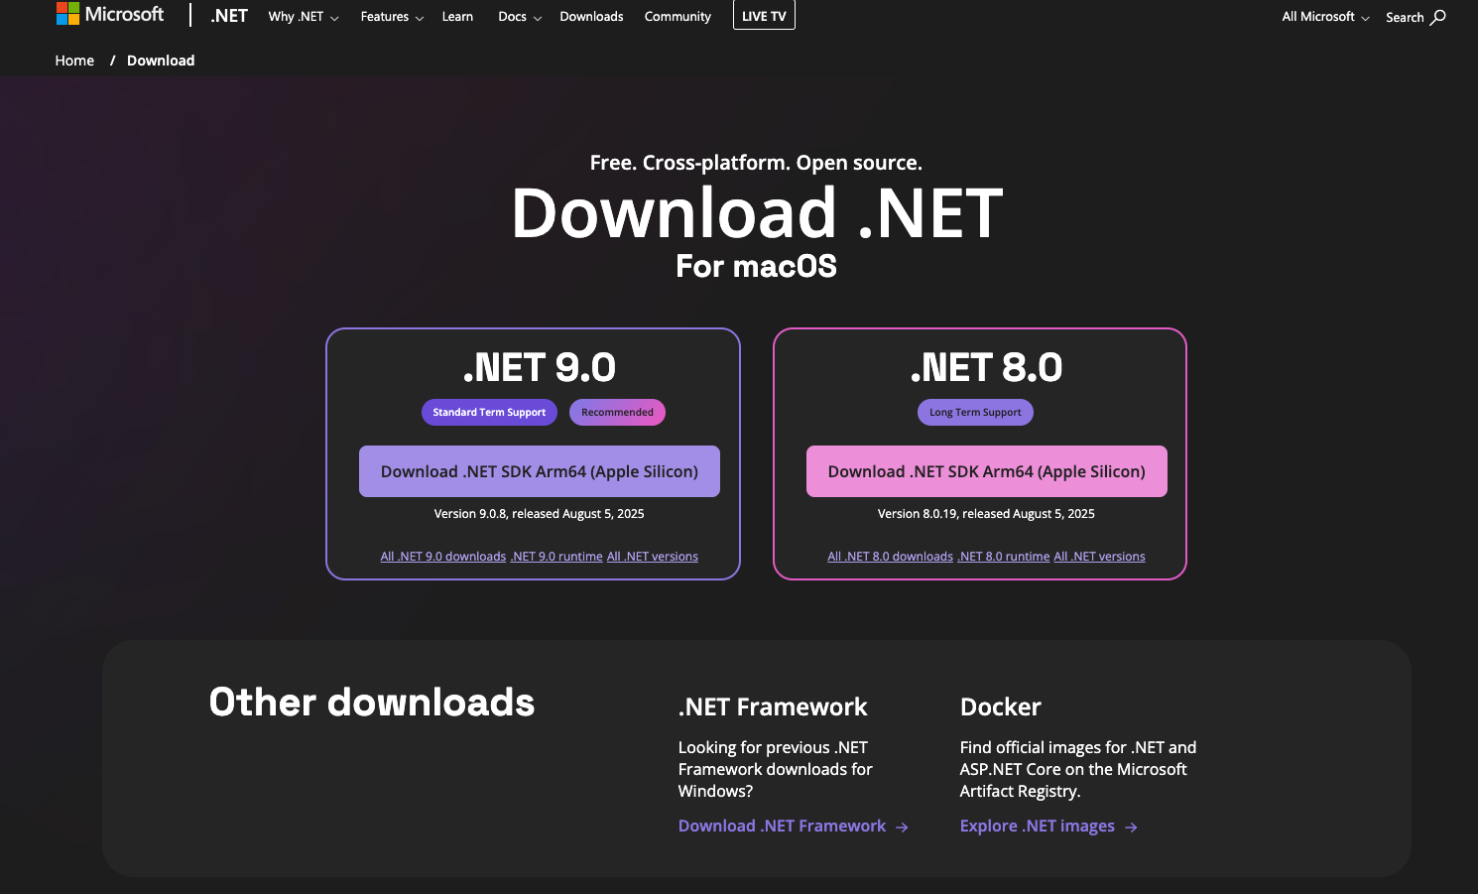Image resolution: width=1478 pixels, height=894 pixels.
Task: Click the arrow icon beside Explore .NET images
Action: pyautogui.click(x=1132, y=826)
